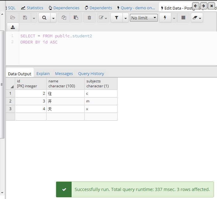Screen dimensions: 217x199
Task: Switch to the Dependencies tab
Action: pos(64,8)
